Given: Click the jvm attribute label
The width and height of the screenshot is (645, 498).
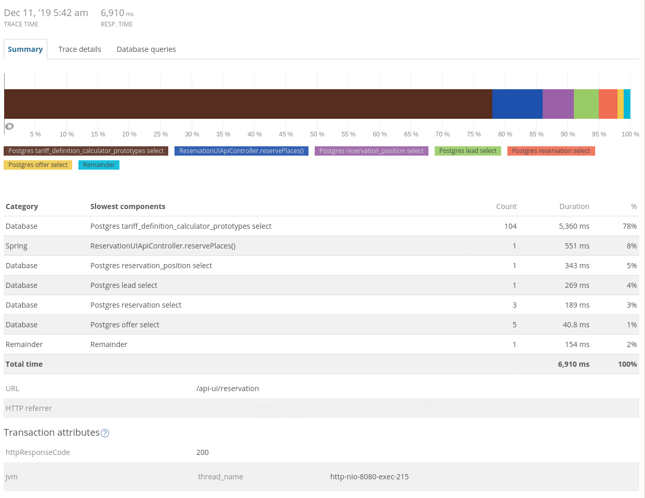Looking at the screenshot, I should point(11,477).
